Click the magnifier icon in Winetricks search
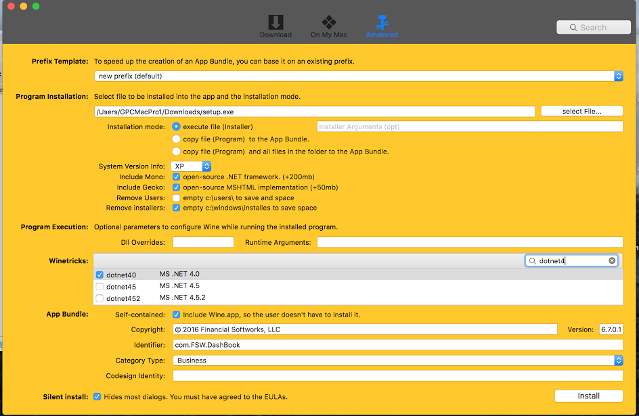The image size is (639, 416). click(532, 261)
